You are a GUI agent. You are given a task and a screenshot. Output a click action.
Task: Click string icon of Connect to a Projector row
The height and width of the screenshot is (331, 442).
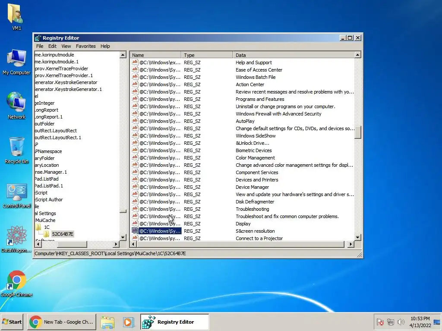click(135, 238)
